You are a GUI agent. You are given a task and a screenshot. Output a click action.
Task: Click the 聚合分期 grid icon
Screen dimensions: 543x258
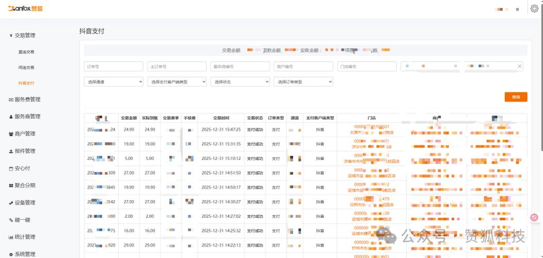click(11, 186)
